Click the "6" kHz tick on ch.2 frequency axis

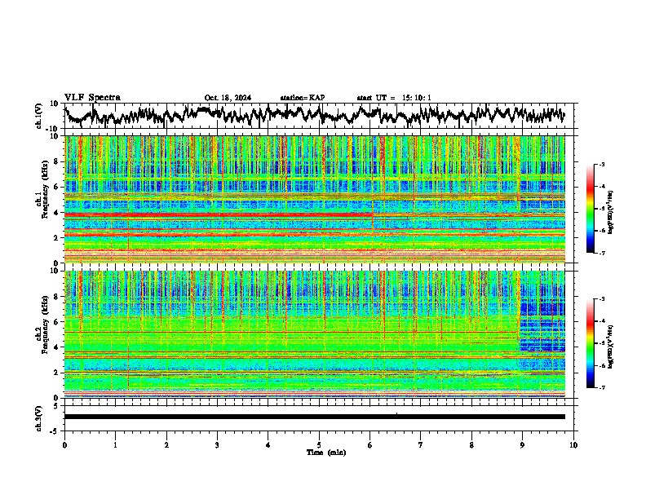coord(57,322)
